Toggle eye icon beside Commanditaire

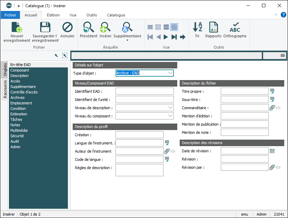pos(278,108)
